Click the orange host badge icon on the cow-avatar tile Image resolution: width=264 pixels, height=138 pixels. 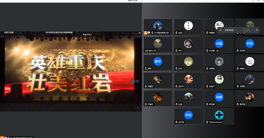coord(146,33)
